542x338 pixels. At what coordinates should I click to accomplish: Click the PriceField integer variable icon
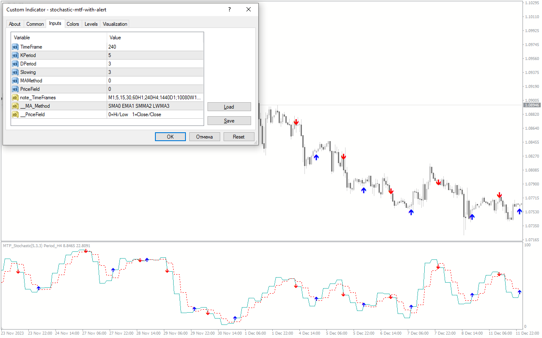15,89
